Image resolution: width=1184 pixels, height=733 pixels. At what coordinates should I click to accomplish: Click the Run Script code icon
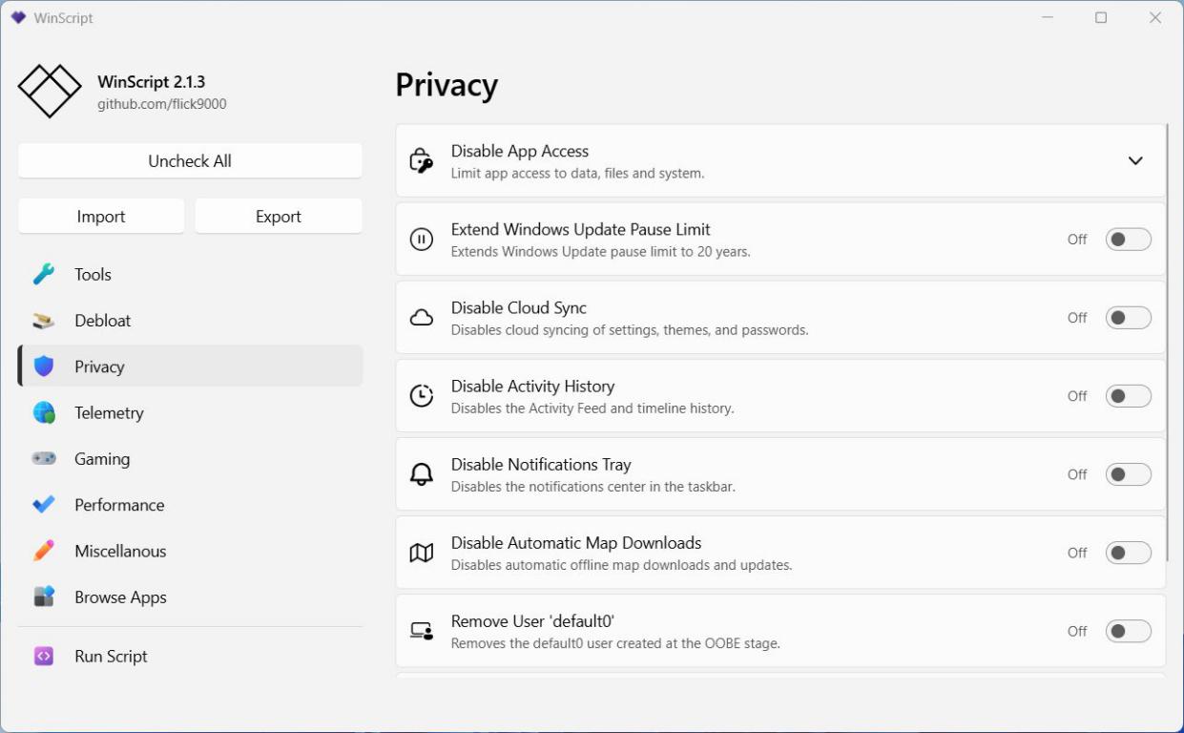tap(44, 657)
